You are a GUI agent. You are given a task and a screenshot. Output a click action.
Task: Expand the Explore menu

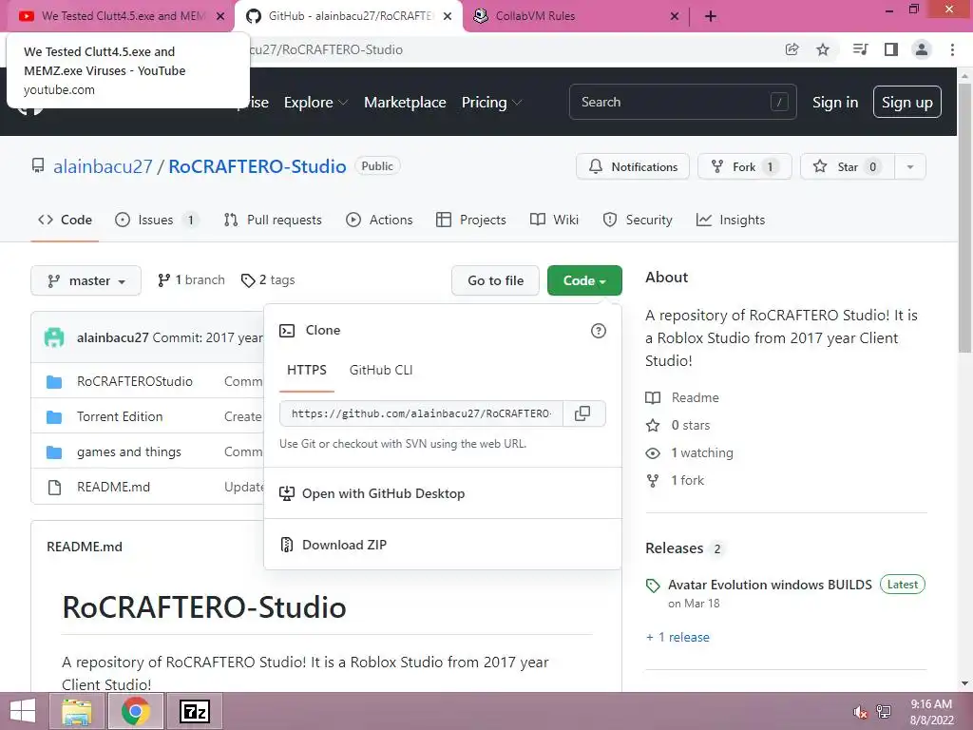point(315,103)
